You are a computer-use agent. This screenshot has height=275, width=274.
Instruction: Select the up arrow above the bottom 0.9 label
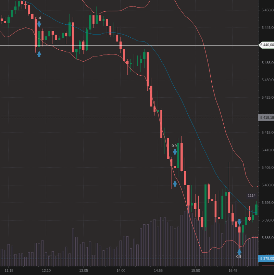pos(239,252)
